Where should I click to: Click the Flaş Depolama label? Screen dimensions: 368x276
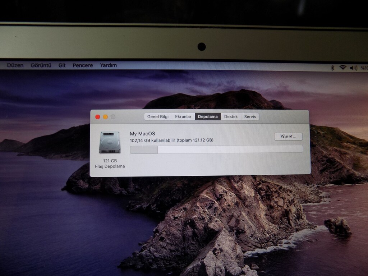(x=110, y=166)
